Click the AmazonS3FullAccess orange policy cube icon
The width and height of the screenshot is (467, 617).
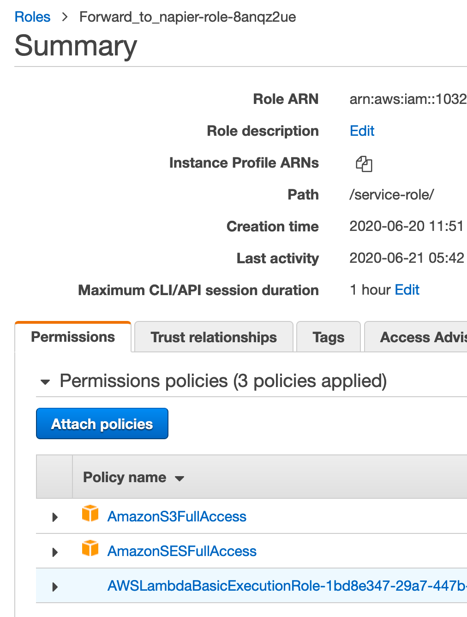[90, 513]
